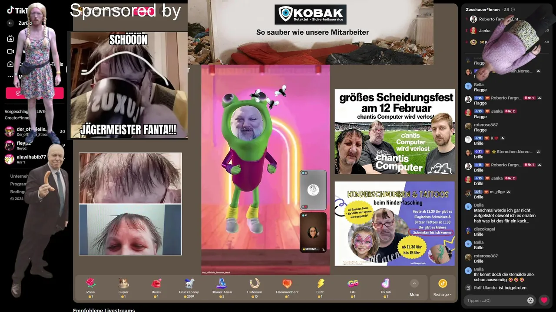Open suggested live der_offizielle stream
The height and width of the screenshot is (312, 556).
[34, 132]
